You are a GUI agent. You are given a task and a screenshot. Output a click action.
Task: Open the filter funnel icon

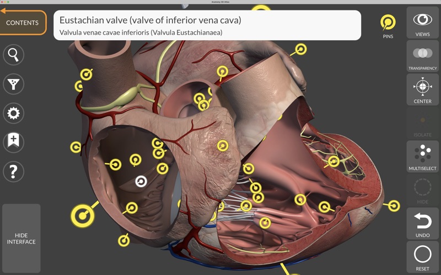coord(13,84)
